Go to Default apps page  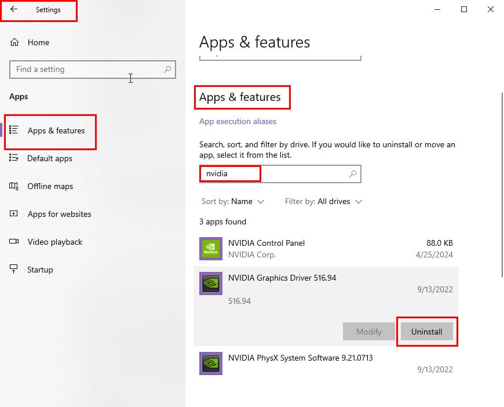click(x=49, y=158)
